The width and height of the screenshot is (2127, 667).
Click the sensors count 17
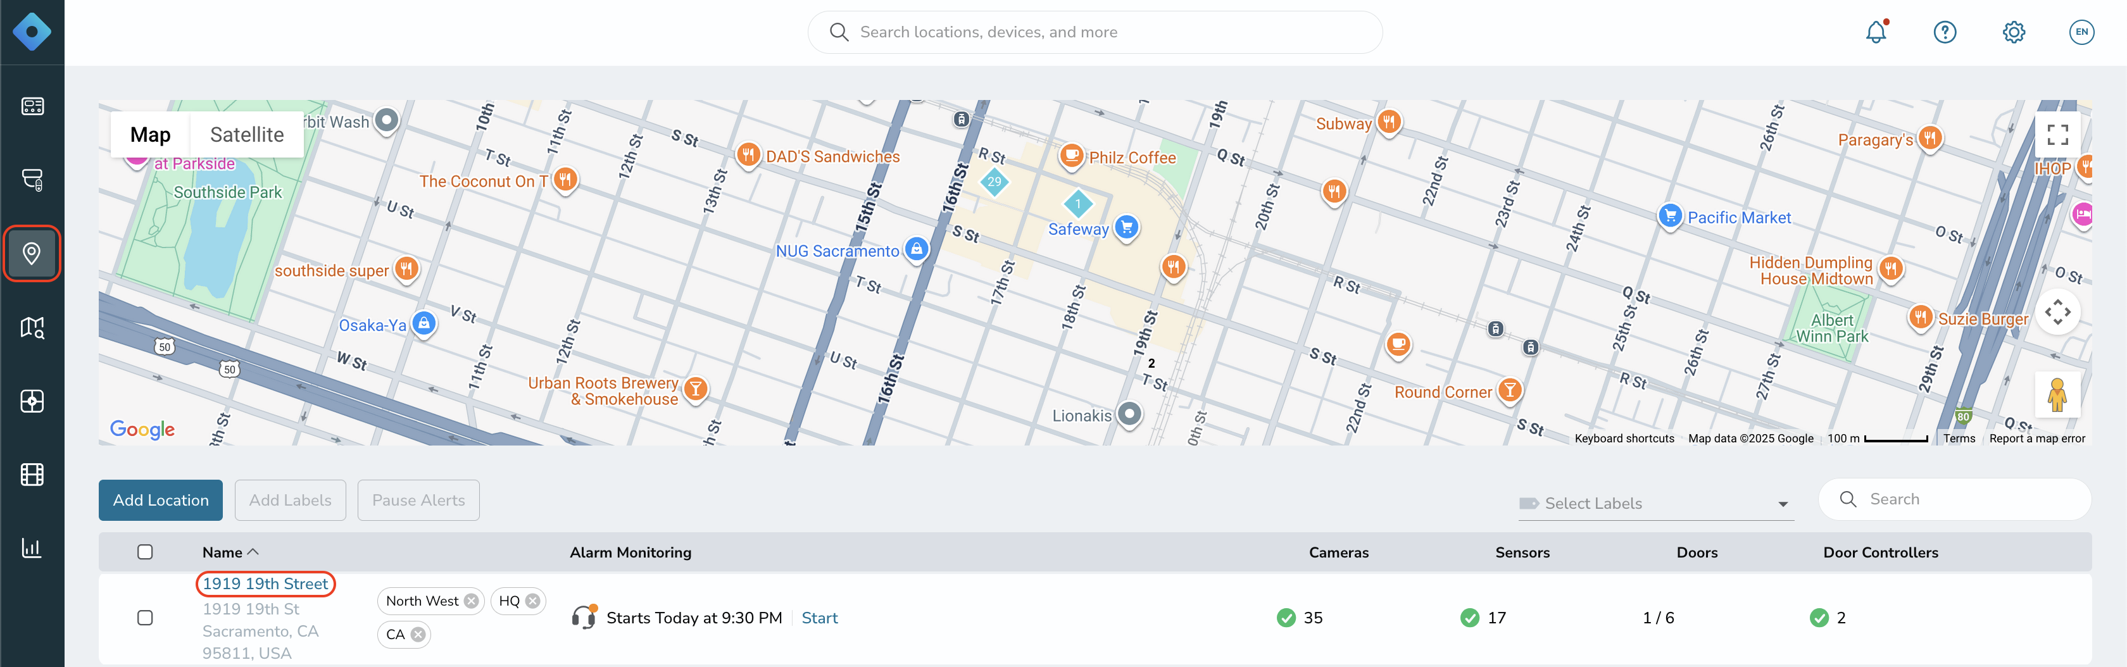point(1496,618)
